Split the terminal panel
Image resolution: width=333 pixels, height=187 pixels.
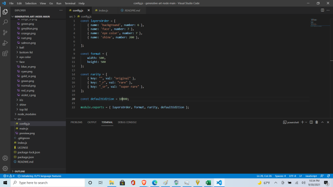pyautogui.click(x=311, y=122)
